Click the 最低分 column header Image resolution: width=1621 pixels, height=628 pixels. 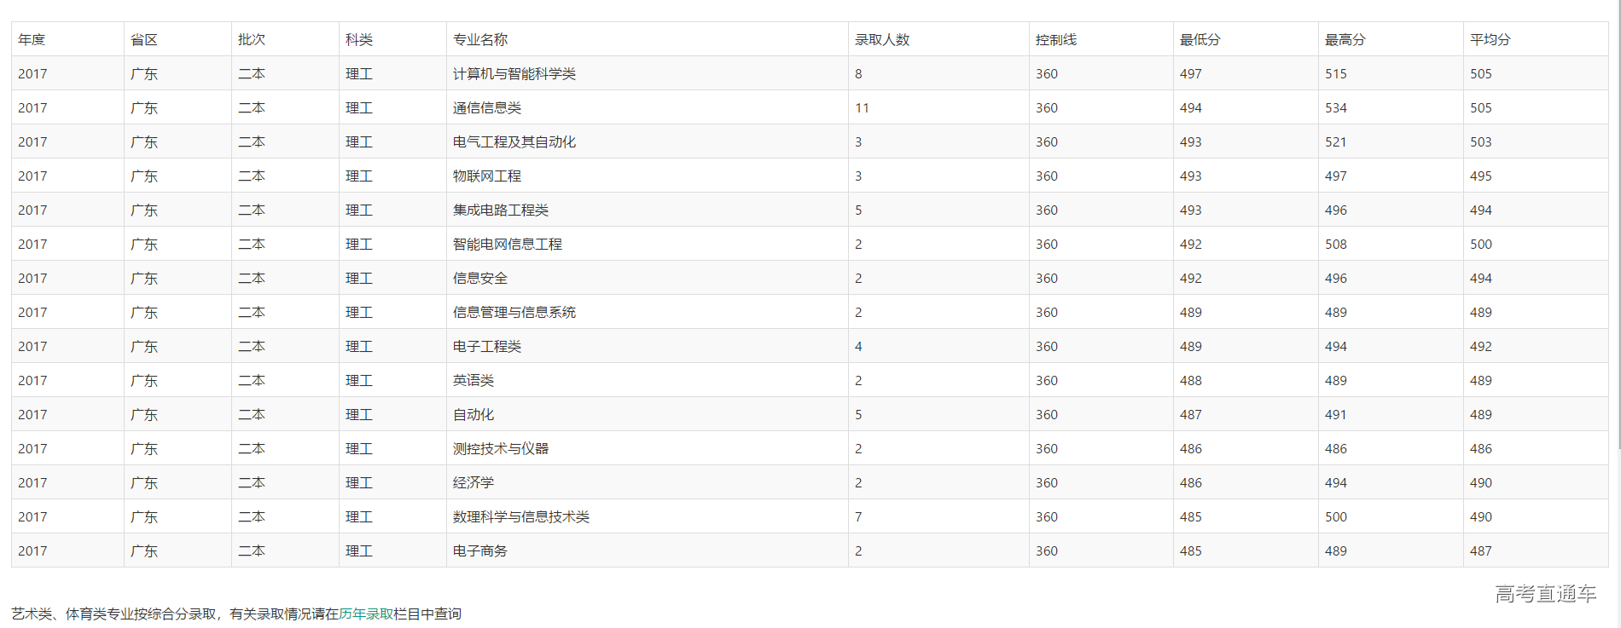(x=1200, y=40)
